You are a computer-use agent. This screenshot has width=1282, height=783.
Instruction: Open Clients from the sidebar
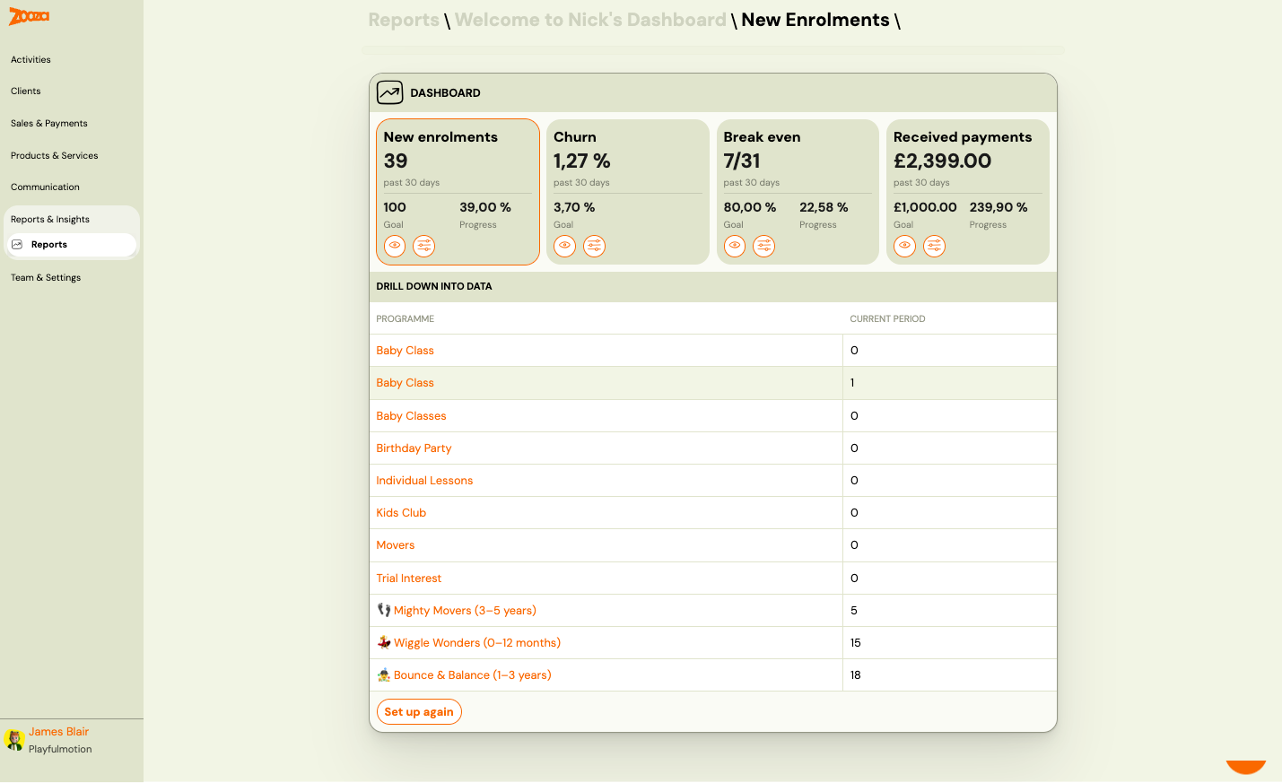point(26,91)
